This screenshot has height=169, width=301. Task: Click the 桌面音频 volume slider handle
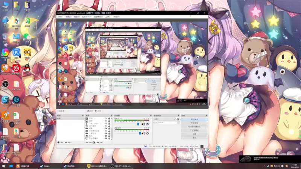pyautogui.click(x=140, y=133)
